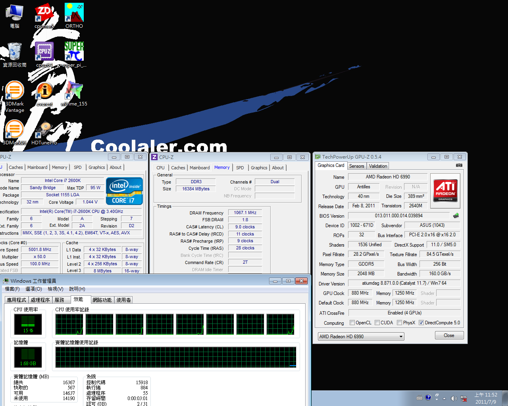Image resolution: width=508 pixels, height=406 pixels.
Task: Open the Validation tab in GPU-Z
Action: point(378,166)
